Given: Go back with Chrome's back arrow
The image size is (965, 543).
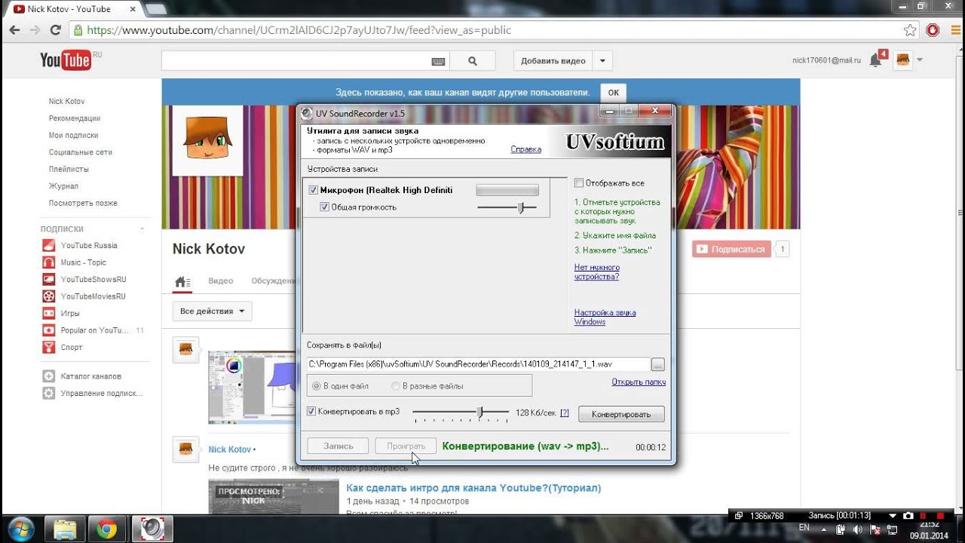Looking at the screenshot, I should pyautogui.click(x=14, y=30).
